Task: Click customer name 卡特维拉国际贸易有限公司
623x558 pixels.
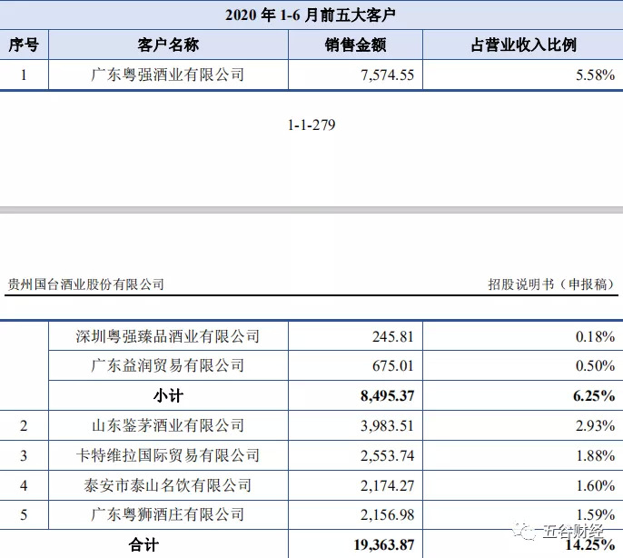Action: click(x=168, y=455)
